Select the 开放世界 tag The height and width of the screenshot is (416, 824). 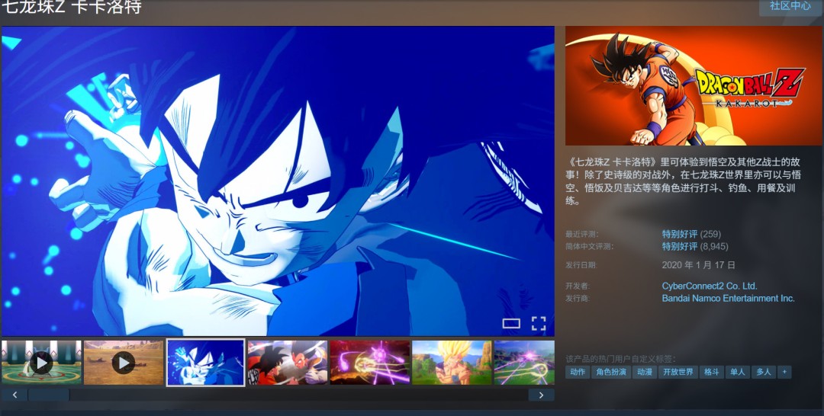[678, 372]
